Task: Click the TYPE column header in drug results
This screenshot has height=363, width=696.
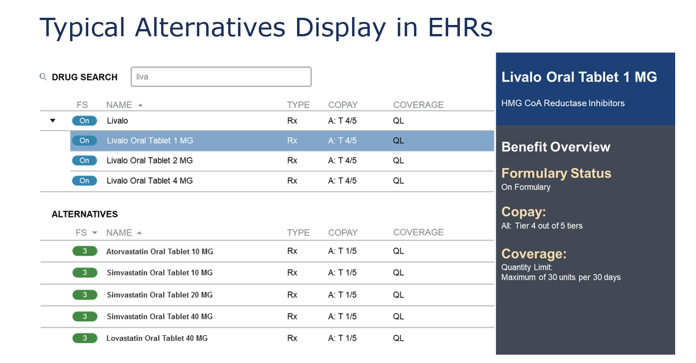Action: [298, 105]
